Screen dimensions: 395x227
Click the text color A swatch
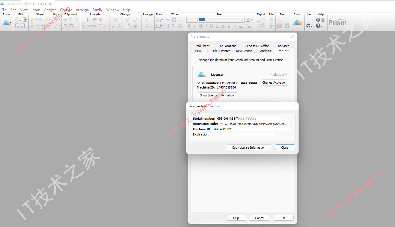[248, 20]
